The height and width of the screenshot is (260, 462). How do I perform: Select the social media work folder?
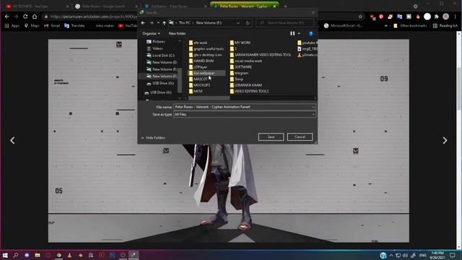pyautogui.click(x=246, y=61)
